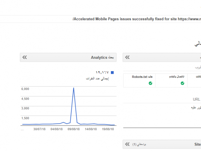
Task: Click the 19/08/18 date axis label
Action: point(108,129)
